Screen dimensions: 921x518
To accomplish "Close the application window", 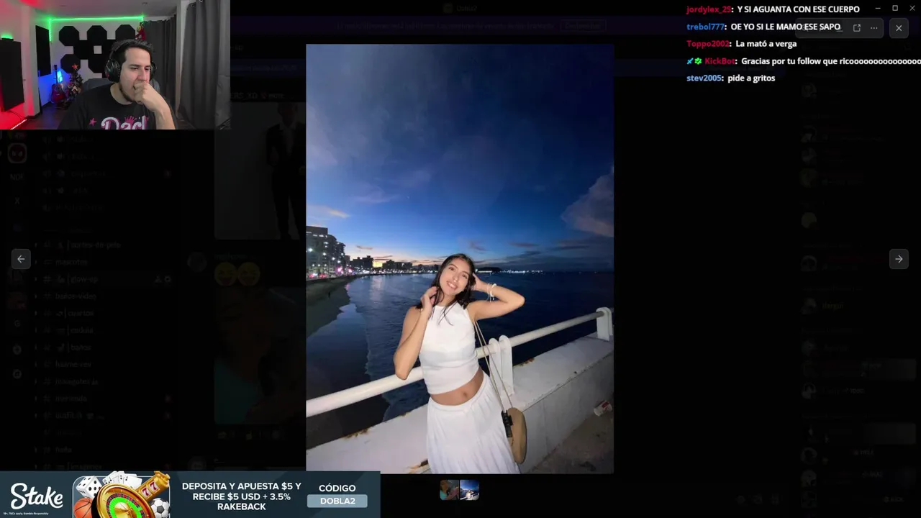I will [912, 8].
